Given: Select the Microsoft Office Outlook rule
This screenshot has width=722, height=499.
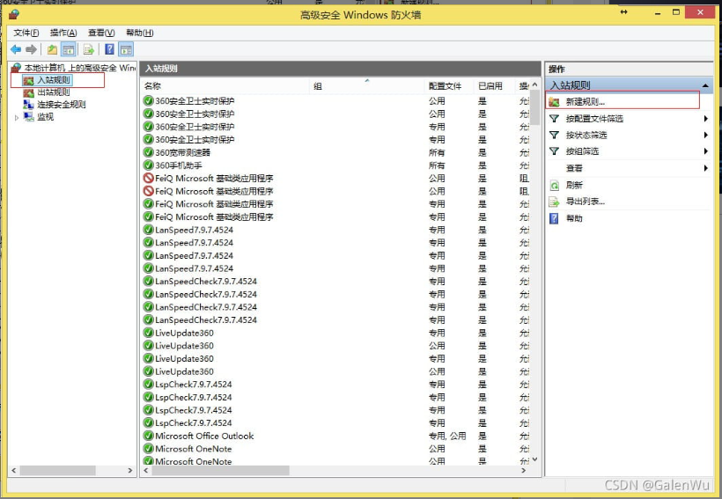Looking at the screenshot, I should pos(204,436).
